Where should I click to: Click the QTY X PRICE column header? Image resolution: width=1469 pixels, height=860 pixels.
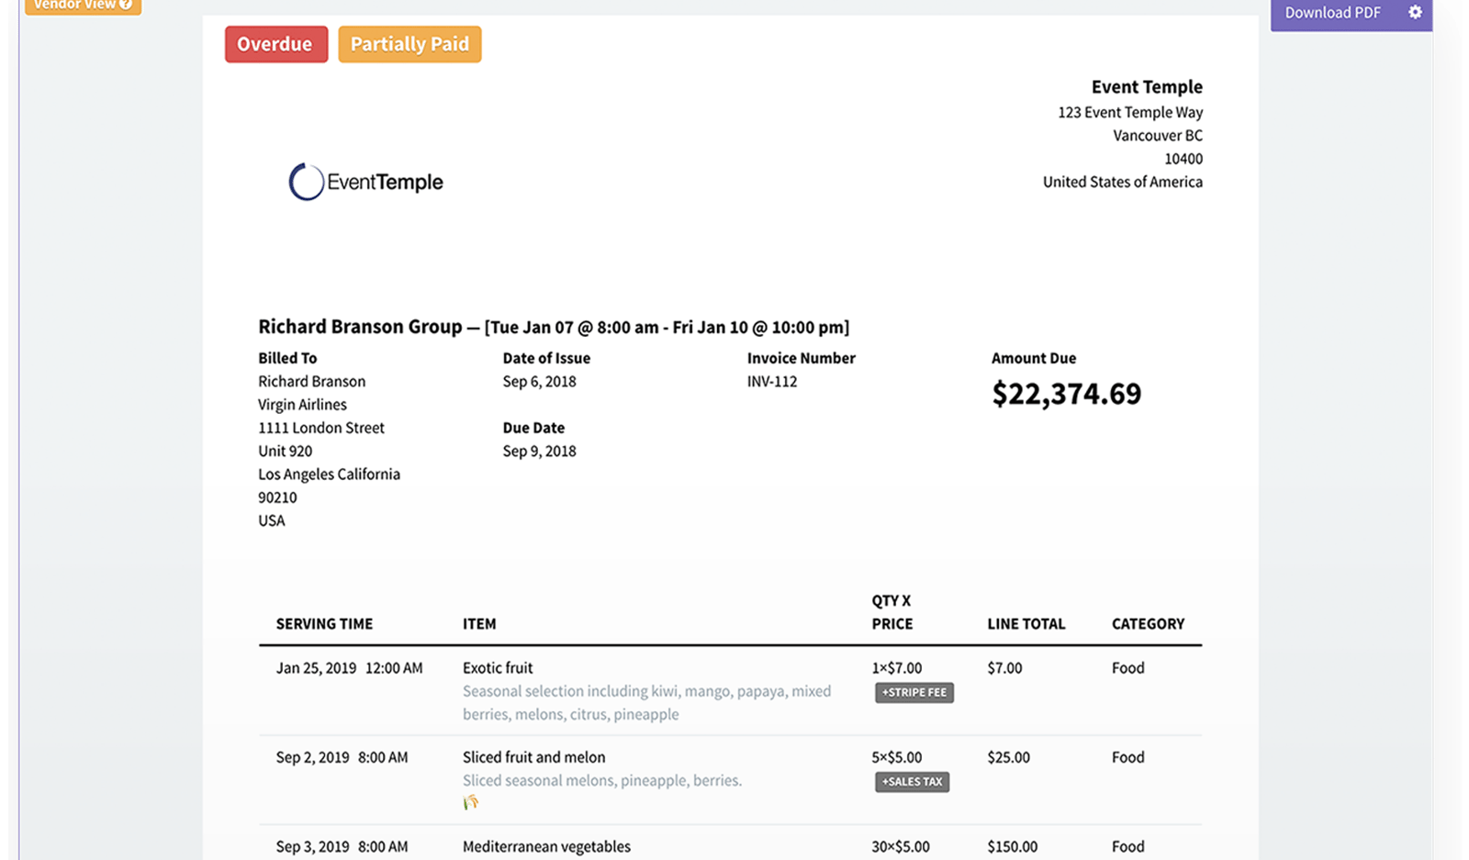(x=892, y=612)
